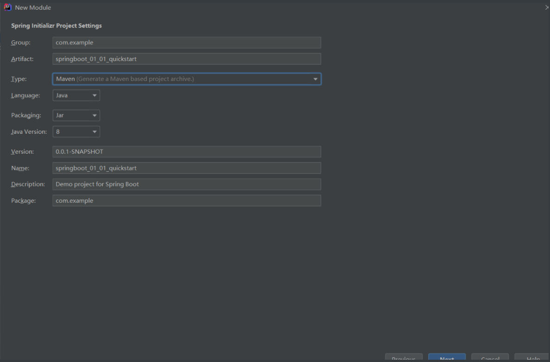Image resolution: width=550 pixels, height=362 pixels.
Task: Click the Version 0.0.1-SNAPSHOT field
Action: coord(186,152)
